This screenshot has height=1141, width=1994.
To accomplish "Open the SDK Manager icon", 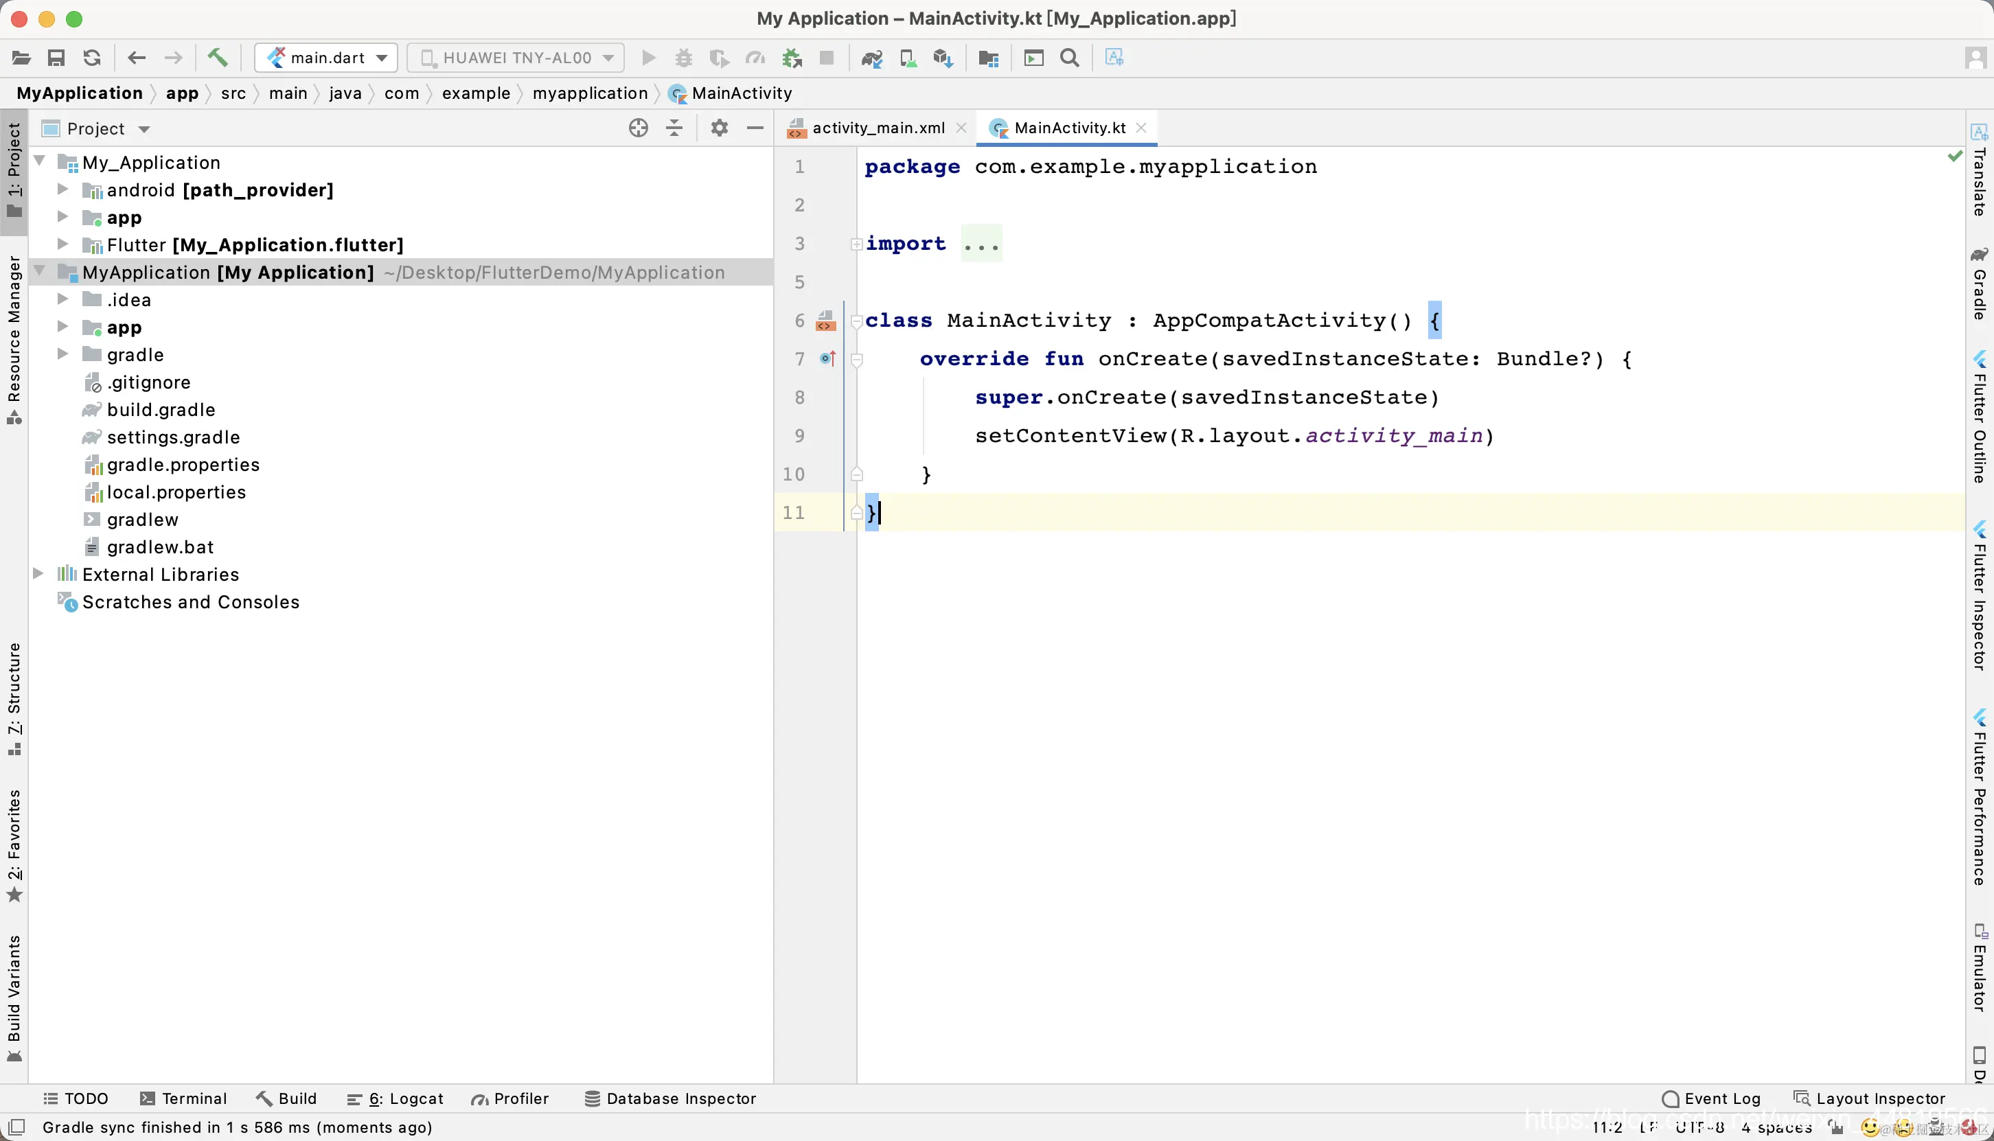I will click(x=943, y=58).
